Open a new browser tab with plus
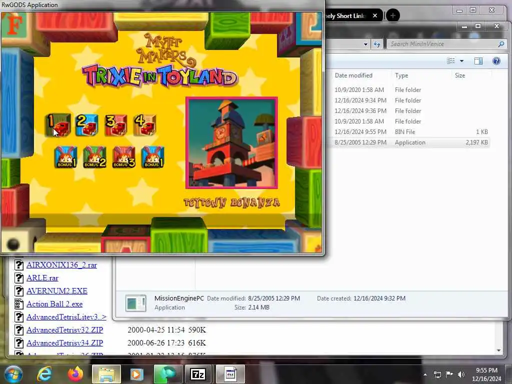The width and height of the screenshot is (512, 384). click(x=393, y=15)
